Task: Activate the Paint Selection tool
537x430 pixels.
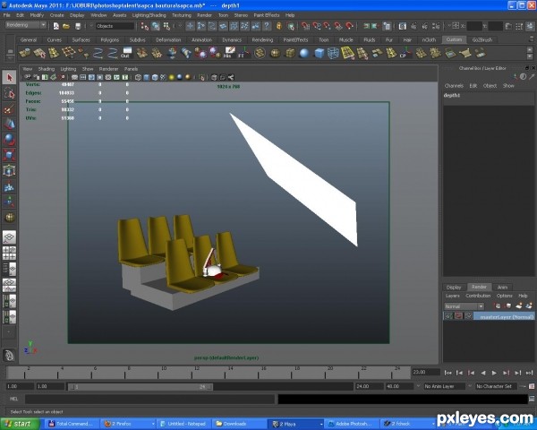Action: (x=9, y=109)
